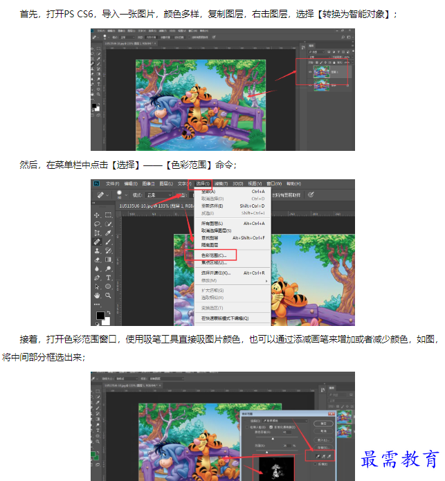Open the 滤镜(T) menu

tap(221, 183)
